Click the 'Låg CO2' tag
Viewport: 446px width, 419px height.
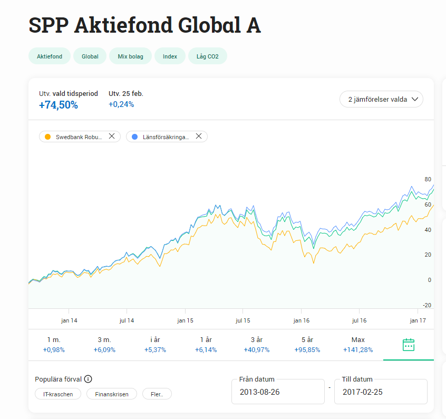pyautogui.click(x=207, y=56)
